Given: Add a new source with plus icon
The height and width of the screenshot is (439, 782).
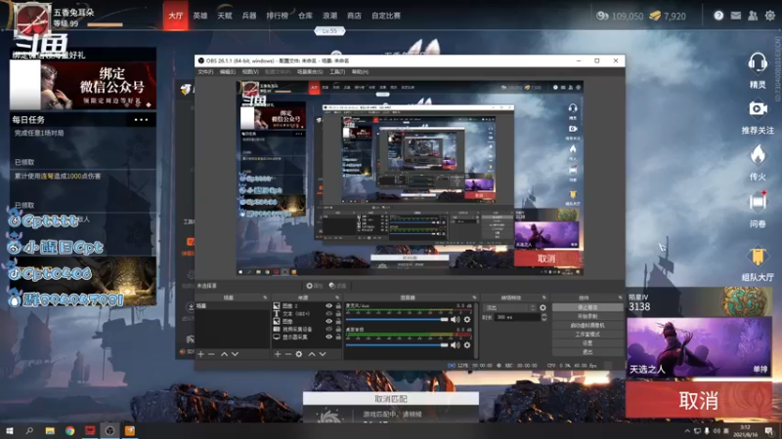Looking at the screenshot, I should tap(278, 354).
